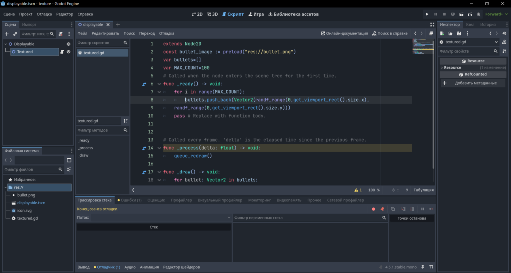Image resolution: width=511 pixels, height=273 pixels.
Task: Click the red record breakpoint icon
Action: point(373,209)
